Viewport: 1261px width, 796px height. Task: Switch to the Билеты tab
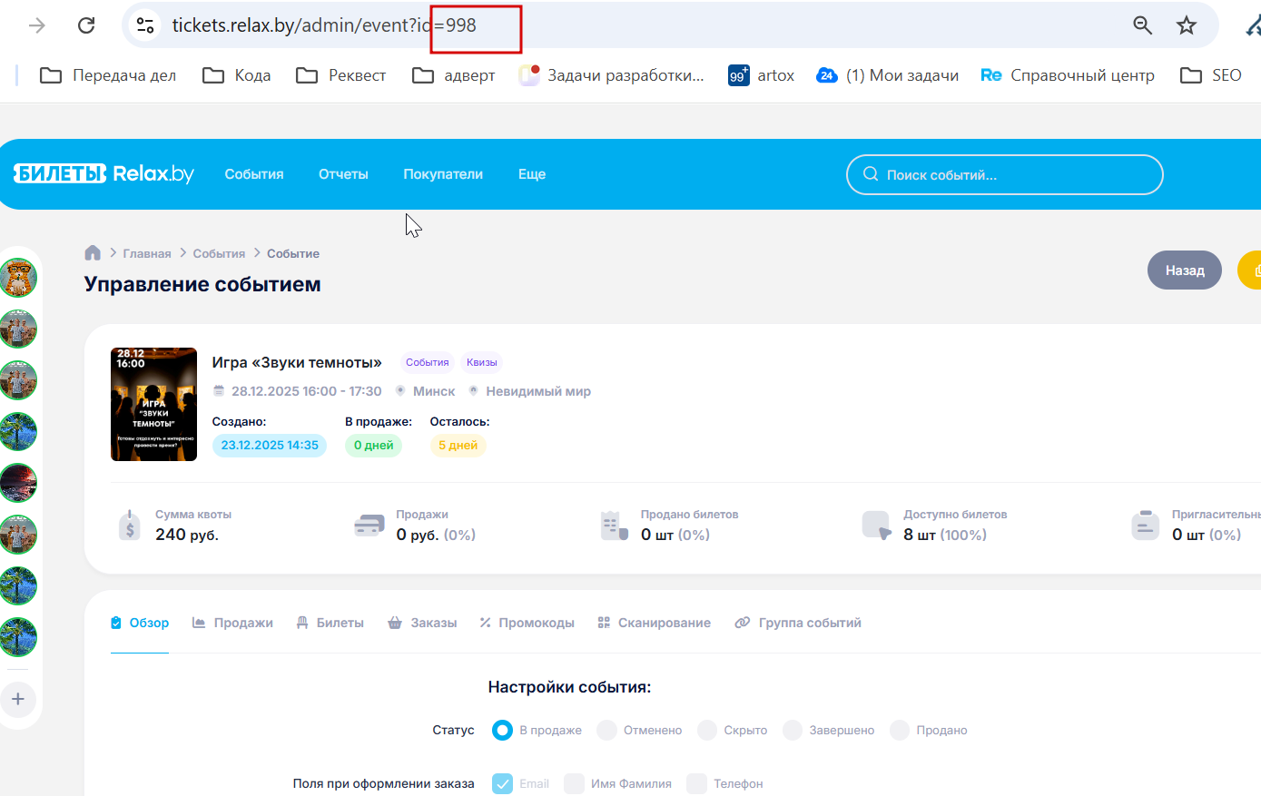pos(330,623)
